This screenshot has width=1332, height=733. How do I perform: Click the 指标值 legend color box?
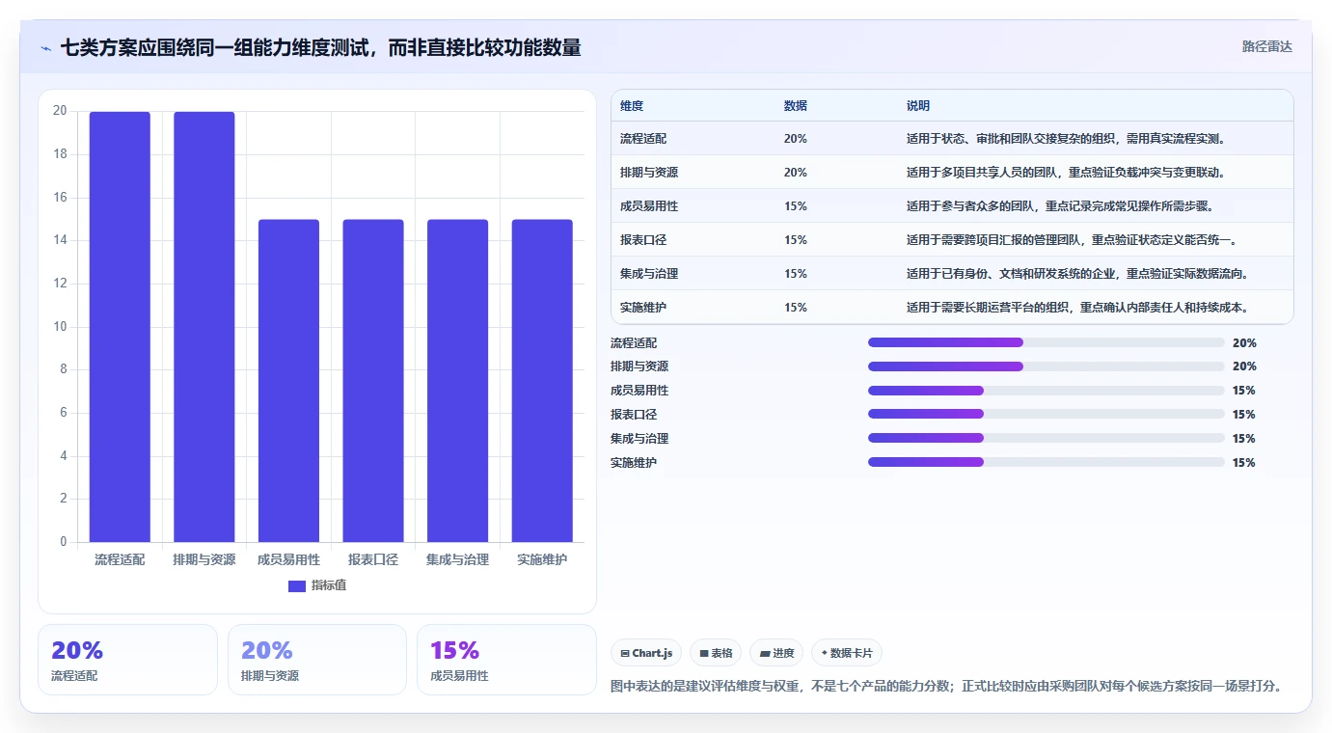pos(297,585)
